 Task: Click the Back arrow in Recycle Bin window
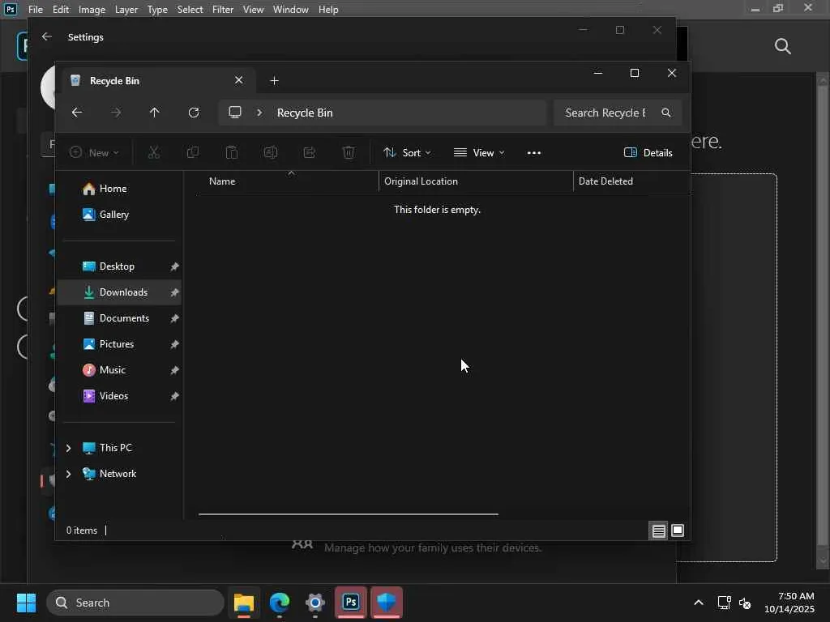[77, 113]
